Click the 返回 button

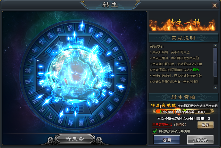(x=167, y=140)
